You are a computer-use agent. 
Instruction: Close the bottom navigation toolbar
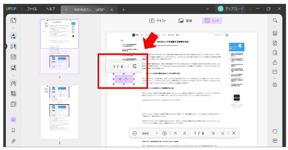click(234, 133)
